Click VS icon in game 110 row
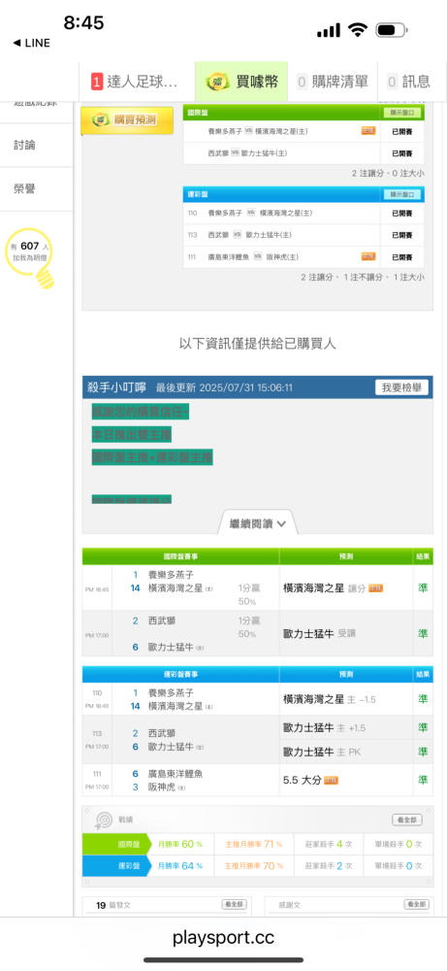This screenshot has height=971, width=447. click(x=251, y=213)
